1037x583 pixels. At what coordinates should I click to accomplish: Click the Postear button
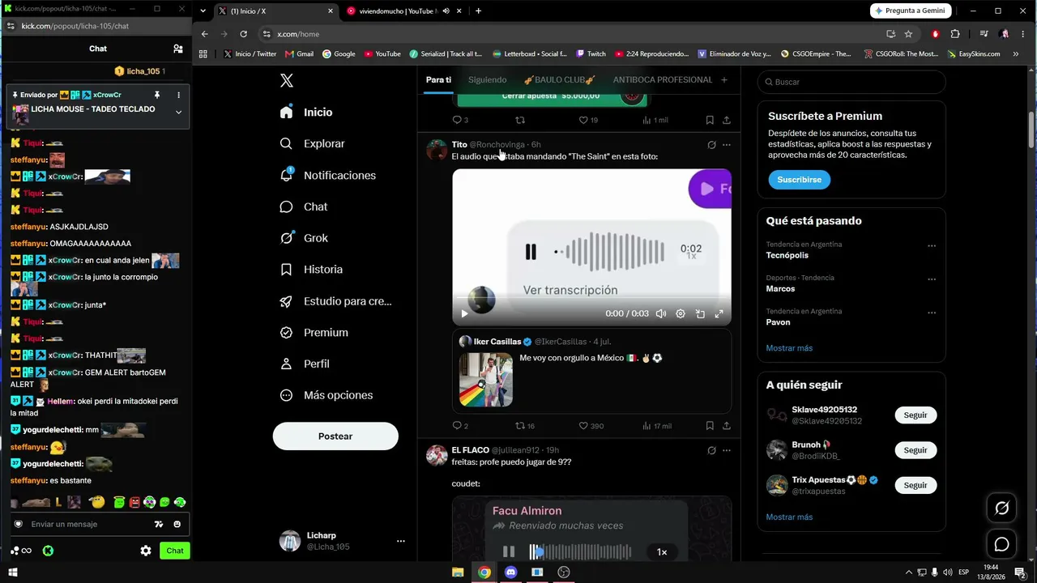[335, 436]
